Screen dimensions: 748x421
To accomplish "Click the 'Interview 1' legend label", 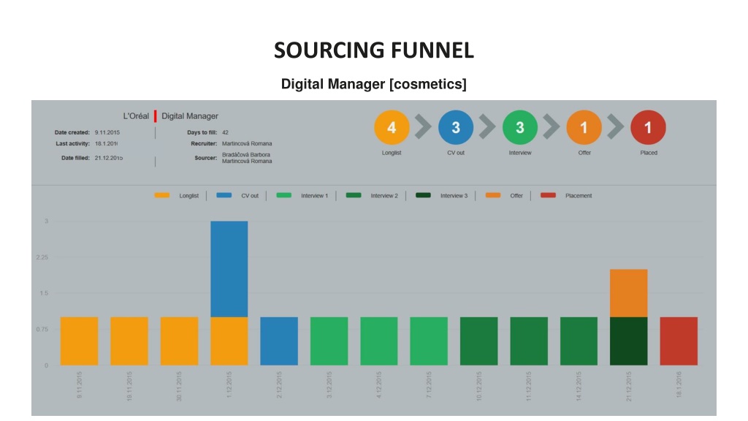I will (314, 196).
